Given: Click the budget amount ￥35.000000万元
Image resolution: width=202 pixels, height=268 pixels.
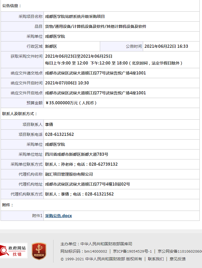Looking at the screenshot, I should coord(71,103).
